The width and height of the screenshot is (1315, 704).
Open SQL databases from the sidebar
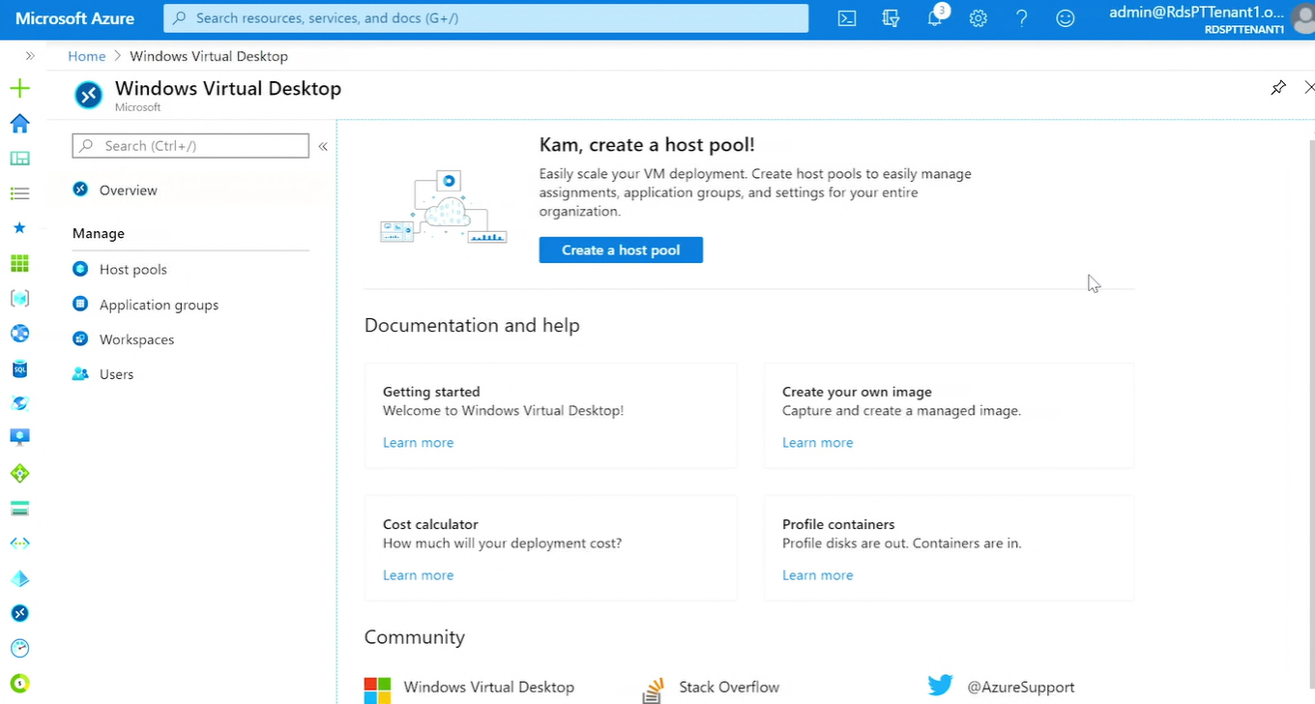click(x=19, y=368)
